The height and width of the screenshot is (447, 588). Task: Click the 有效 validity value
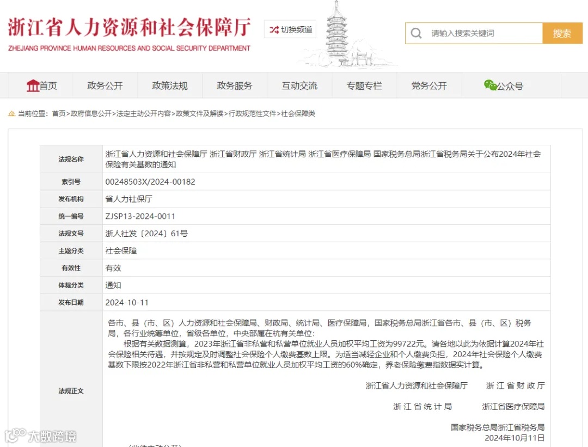(113, 268)
